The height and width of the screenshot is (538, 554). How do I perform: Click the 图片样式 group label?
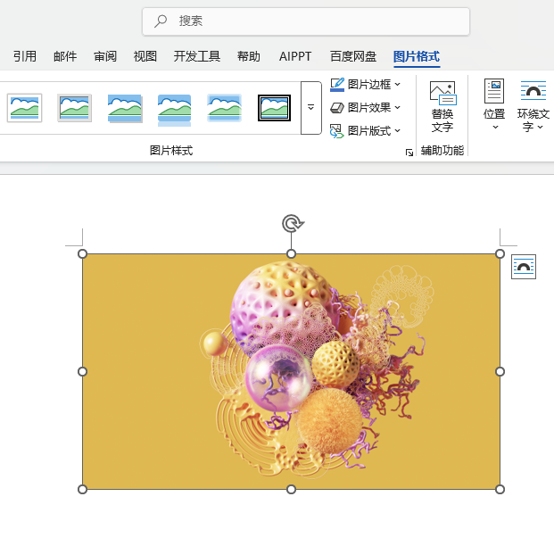point(171,151)
